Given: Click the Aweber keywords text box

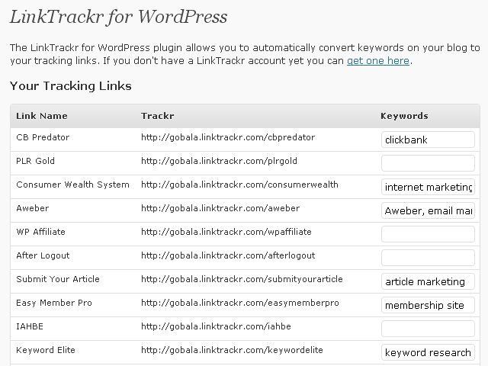Looking at the screenshot, I should [x=428, y=210].
